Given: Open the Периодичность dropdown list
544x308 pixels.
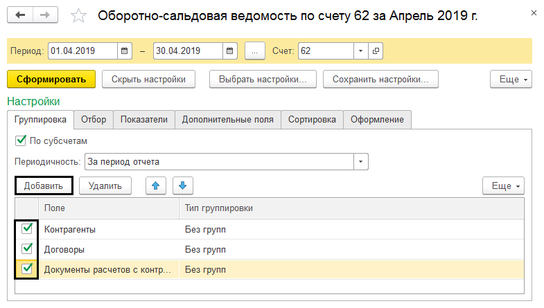Looking at the screenshot, I should (360, 162).
